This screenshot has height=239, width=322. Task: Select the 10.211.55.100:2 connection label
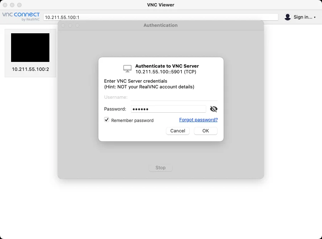coord(30,69)
